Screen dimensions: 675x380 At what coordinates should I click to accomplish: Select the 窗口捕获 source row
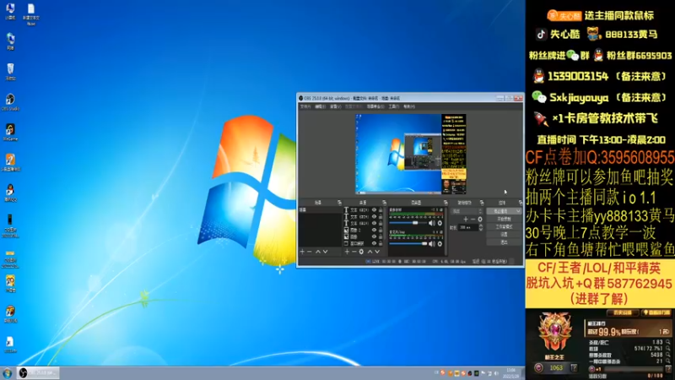coord(363,243)
